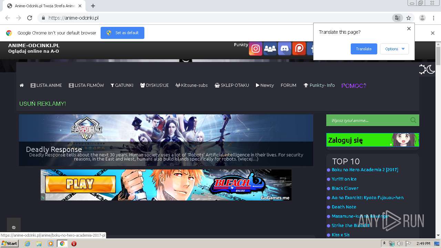Click the POMOC? help link
The width and height of the screenshot is (441, 248).
coord(354,86)
